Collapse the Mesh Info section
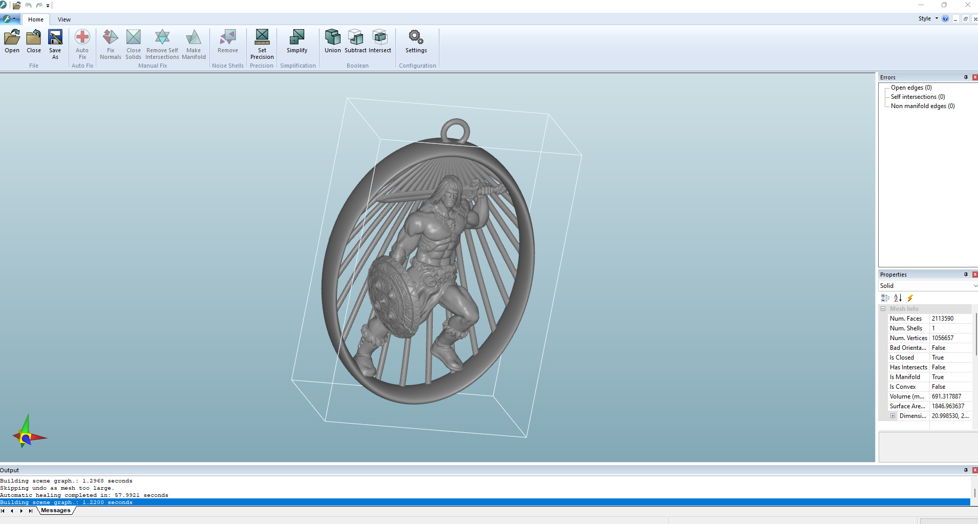Image resolution: width=978 pixels, height=524 pixels. pyautogui.click(x=883, y=309)
